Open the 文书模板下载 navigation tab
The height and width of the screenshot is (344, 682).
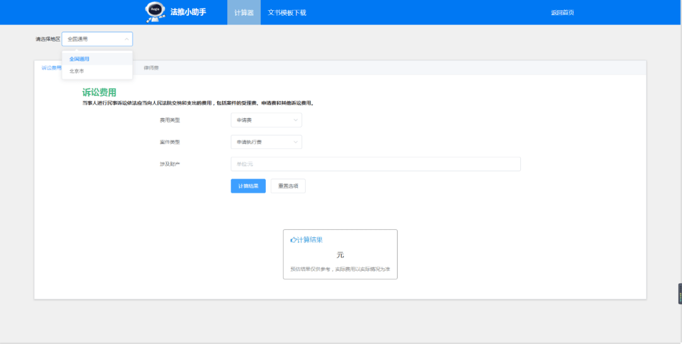tap(287, 13)
